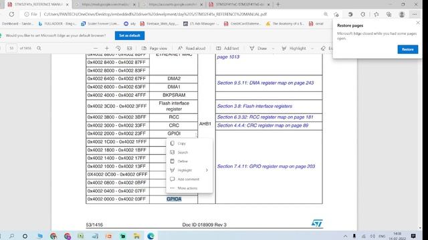The width and height of the screenshot is (428, 240).
Task: Click the page refresh icon
Action: coord(11,14)
